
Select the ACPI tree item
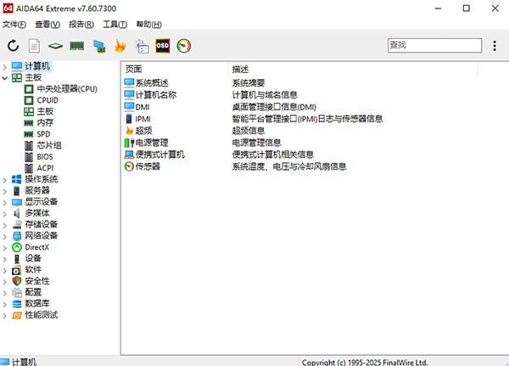click(x=45, y=168)
